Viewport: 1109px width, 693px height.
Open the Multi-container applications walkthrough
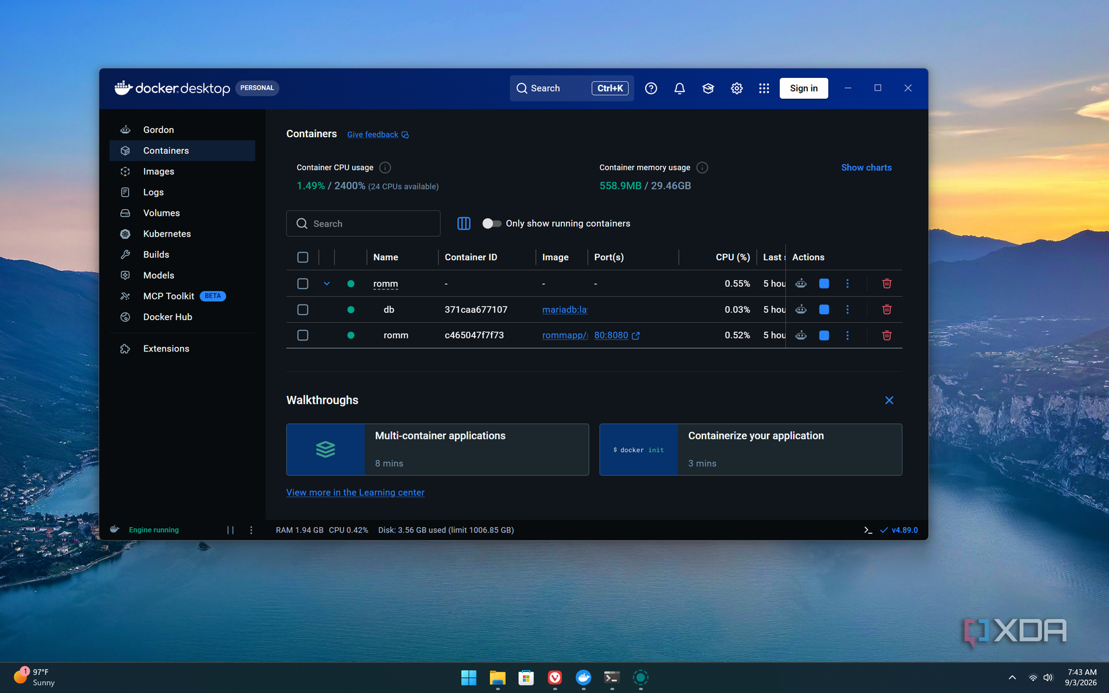pos(438,450)
